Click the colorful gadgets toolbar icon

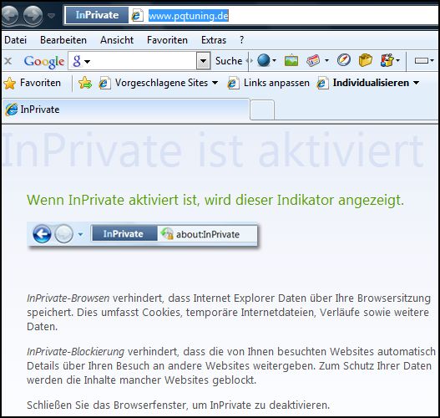[387, 60]
